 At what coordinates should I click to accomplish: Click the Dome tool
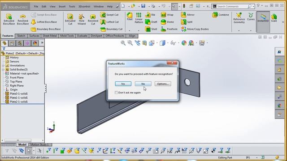[167, 22]
